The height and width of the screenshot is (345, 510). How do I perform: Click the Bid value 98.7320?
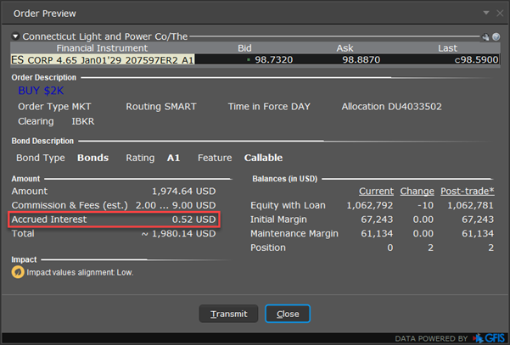click(x=273, y=60)
